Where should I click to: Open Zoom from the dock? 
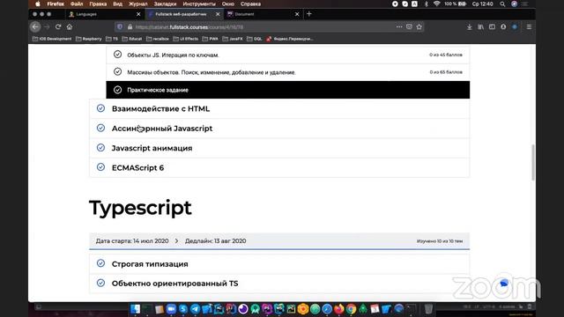coord(171,309)
